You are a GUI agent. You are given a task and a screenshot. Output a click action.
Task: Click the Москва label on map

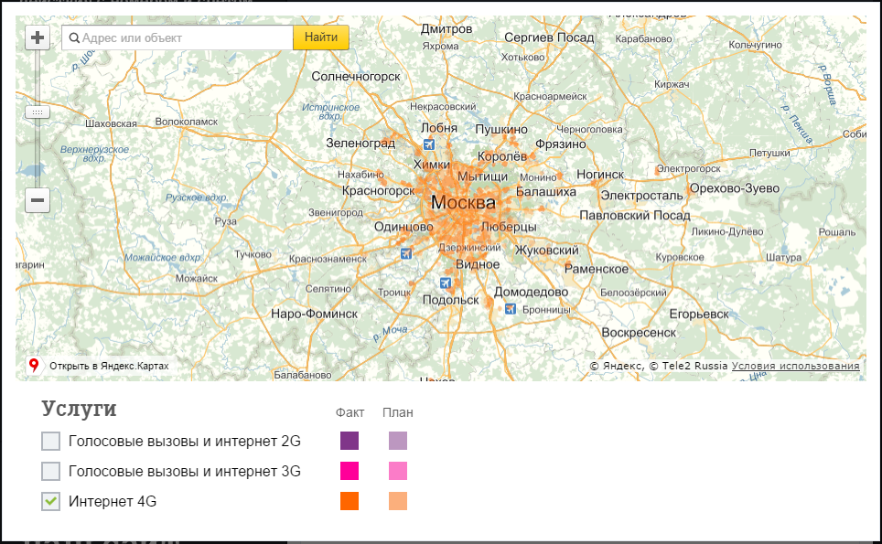click(x=463, y=202)
